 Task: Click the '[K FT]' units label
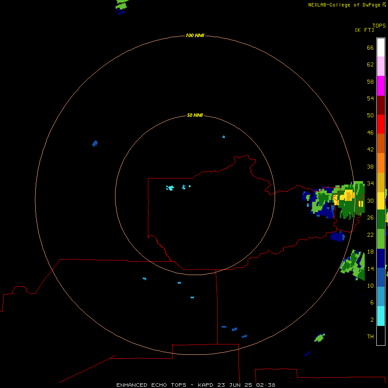click(364, 30)
